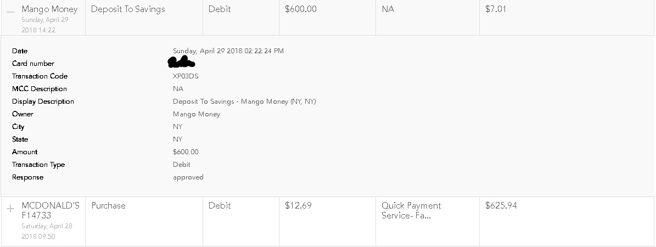Click the full date value in details
The image size is (656, 247).
[228, 51]
